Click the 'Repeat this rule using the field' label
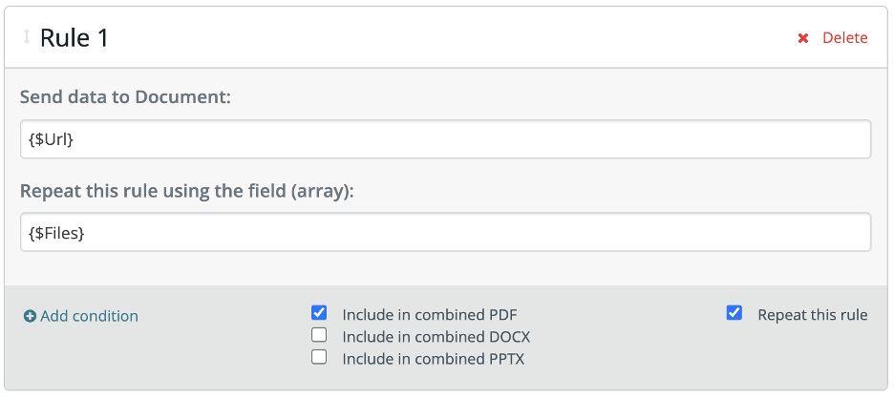Screen dimensions: 894x399 click(x=186, y=190)
